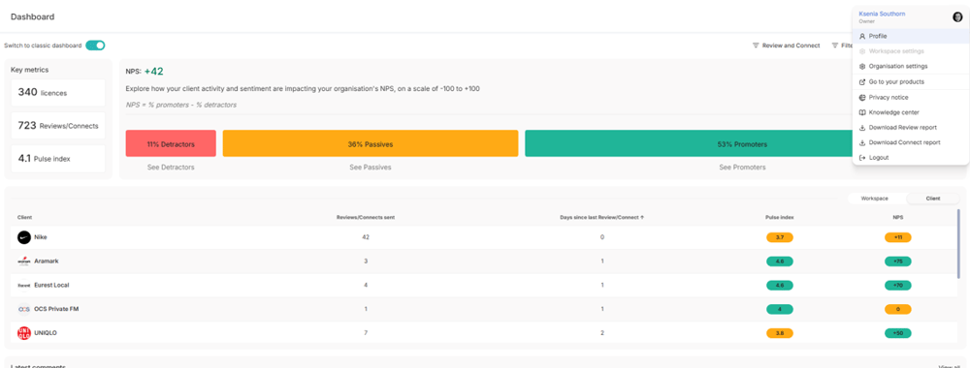Click the user avatar photo
This screenshot has height=368, width=970.
point(957,17)
